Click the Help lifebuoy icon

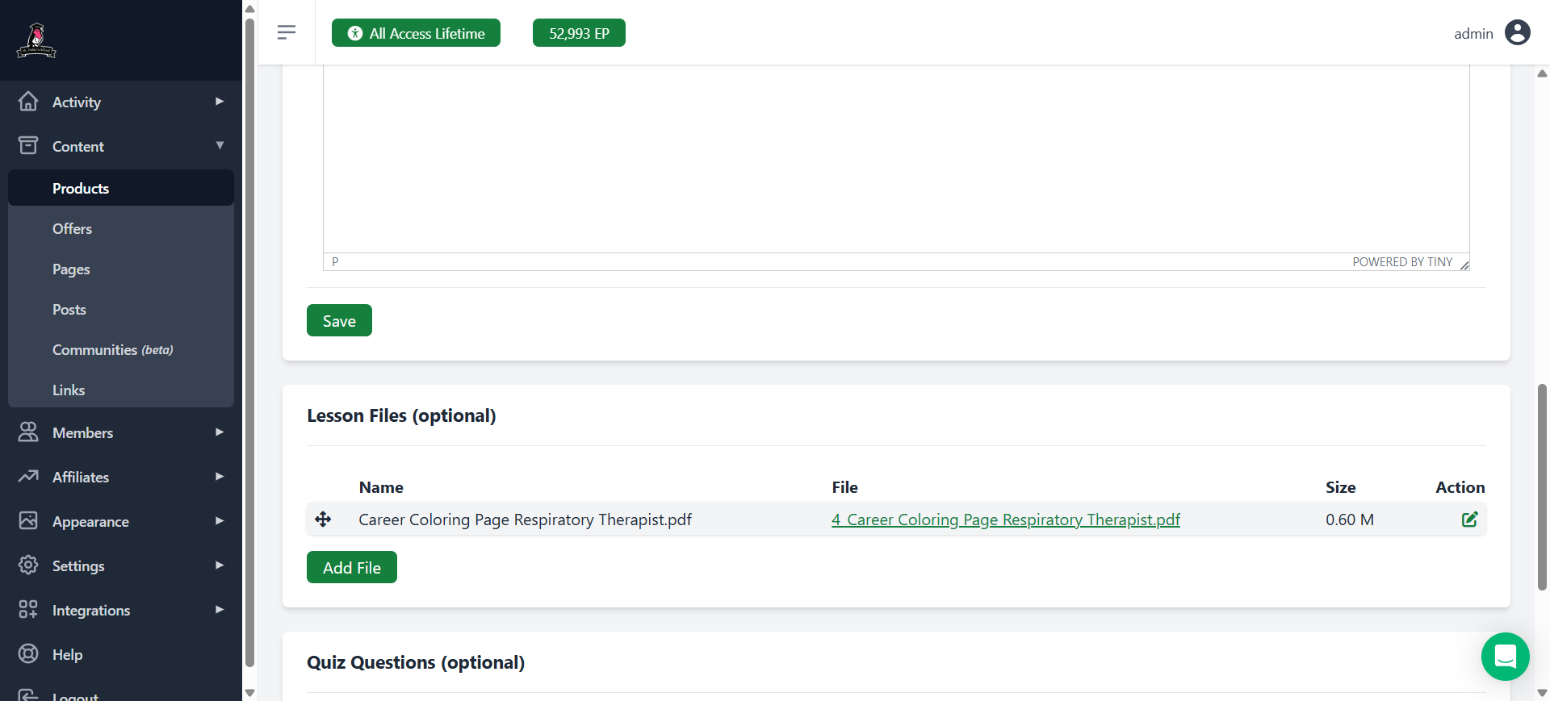[x=28, y=653]
